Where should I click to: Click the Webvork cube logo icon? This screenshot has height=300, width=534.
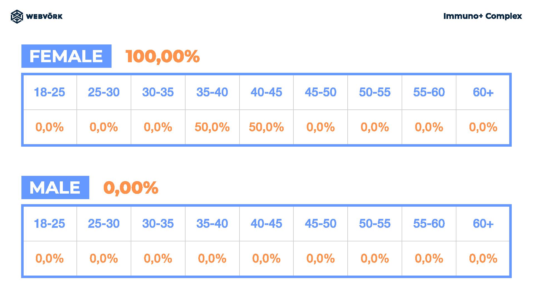[17, 16]
